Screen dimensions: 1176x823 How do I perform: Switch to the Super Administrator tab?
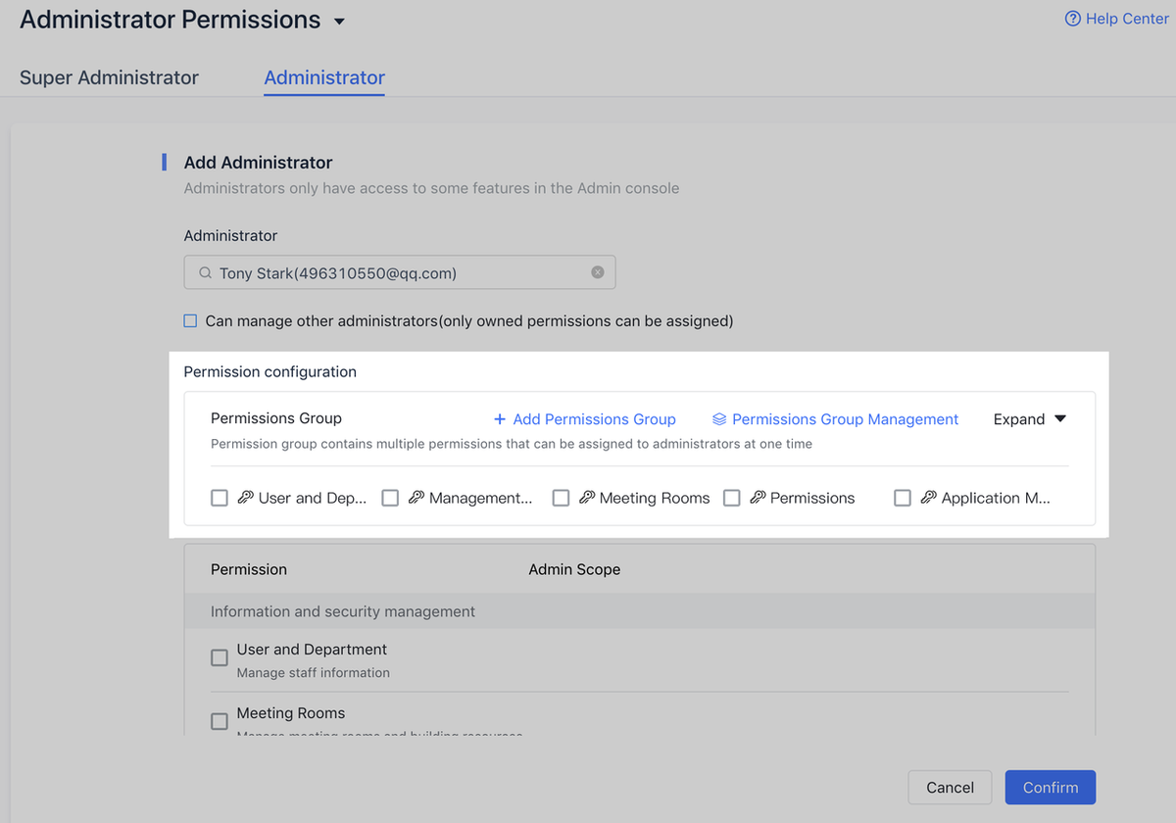click(109, 77)
